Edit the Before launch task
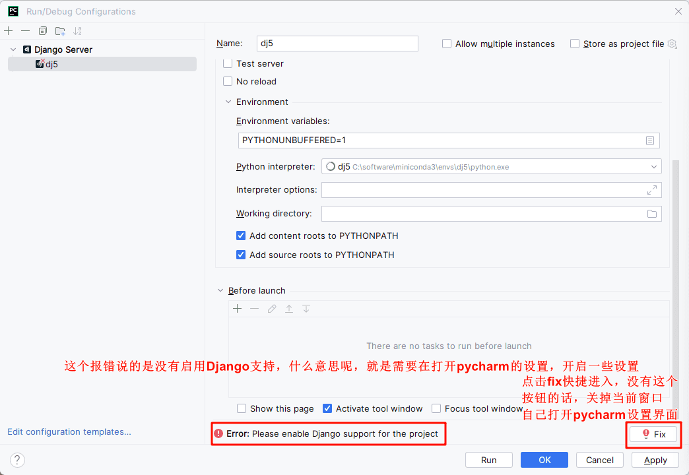The width and height of the screenshot is (689, 475). coord(272,309)
